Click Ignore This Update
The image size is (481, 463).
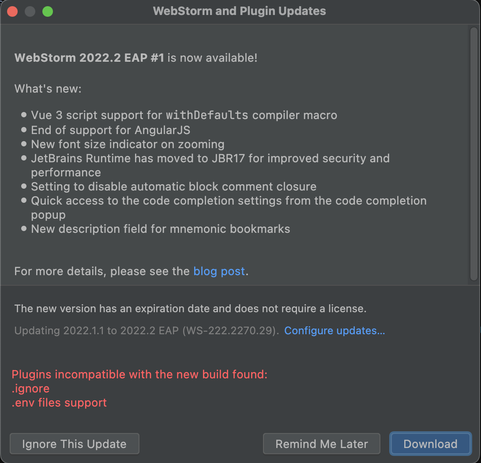coord(74,444)
